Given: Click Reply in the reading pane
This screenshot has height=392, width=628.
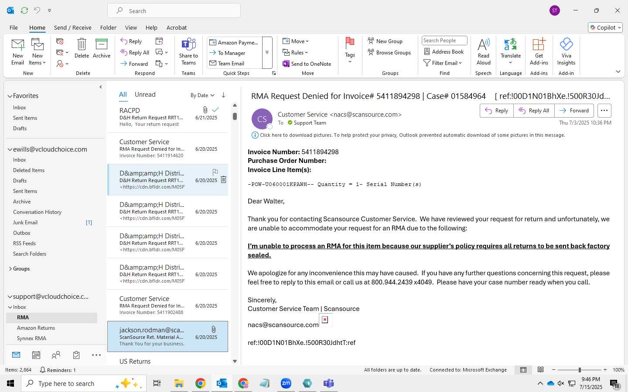Looking at the screenshot, I should pyautogui.click(x=497, y=111).
